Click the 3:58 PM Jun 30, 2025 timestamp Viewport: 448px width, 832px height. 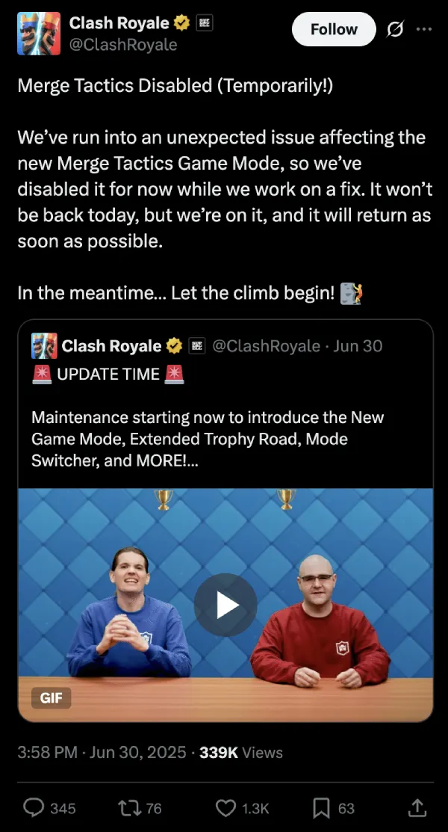pyautogui.click(x=102, y=753)
